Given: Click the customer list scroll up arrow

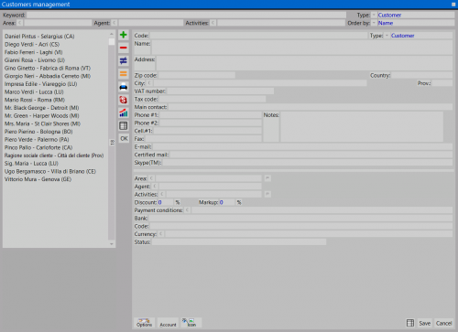Looking at the screenshot, I should [112, 34].
